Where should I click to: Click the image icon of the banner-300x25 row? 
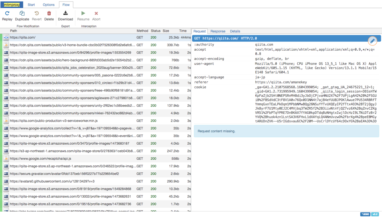click(6, 68)
